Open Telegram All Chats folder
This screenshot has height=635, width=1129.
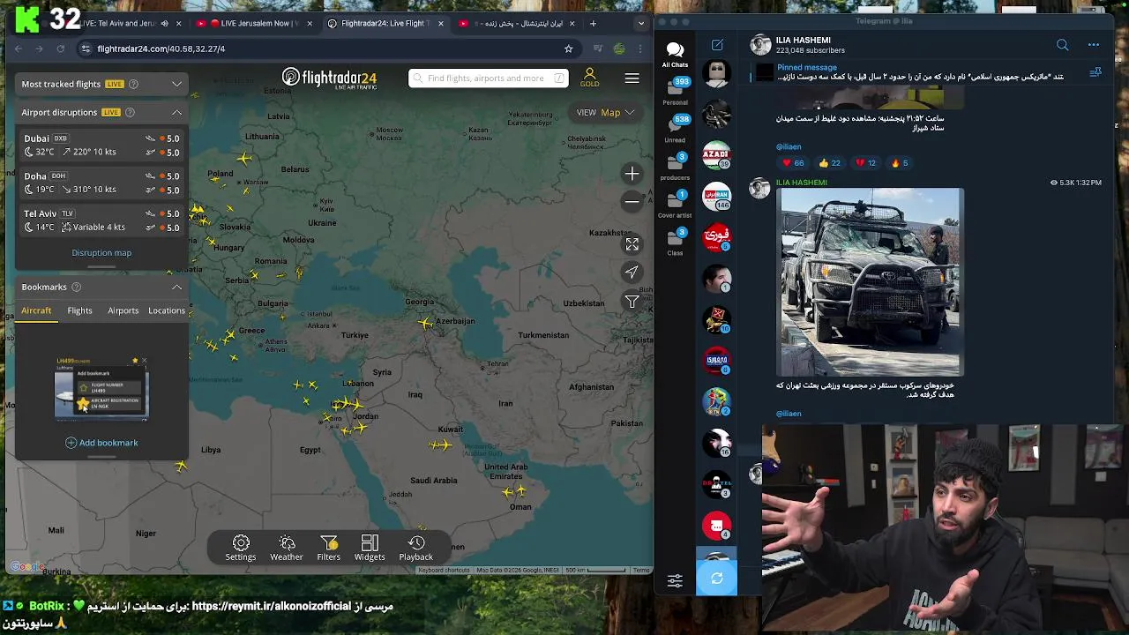tap(675, 54)
